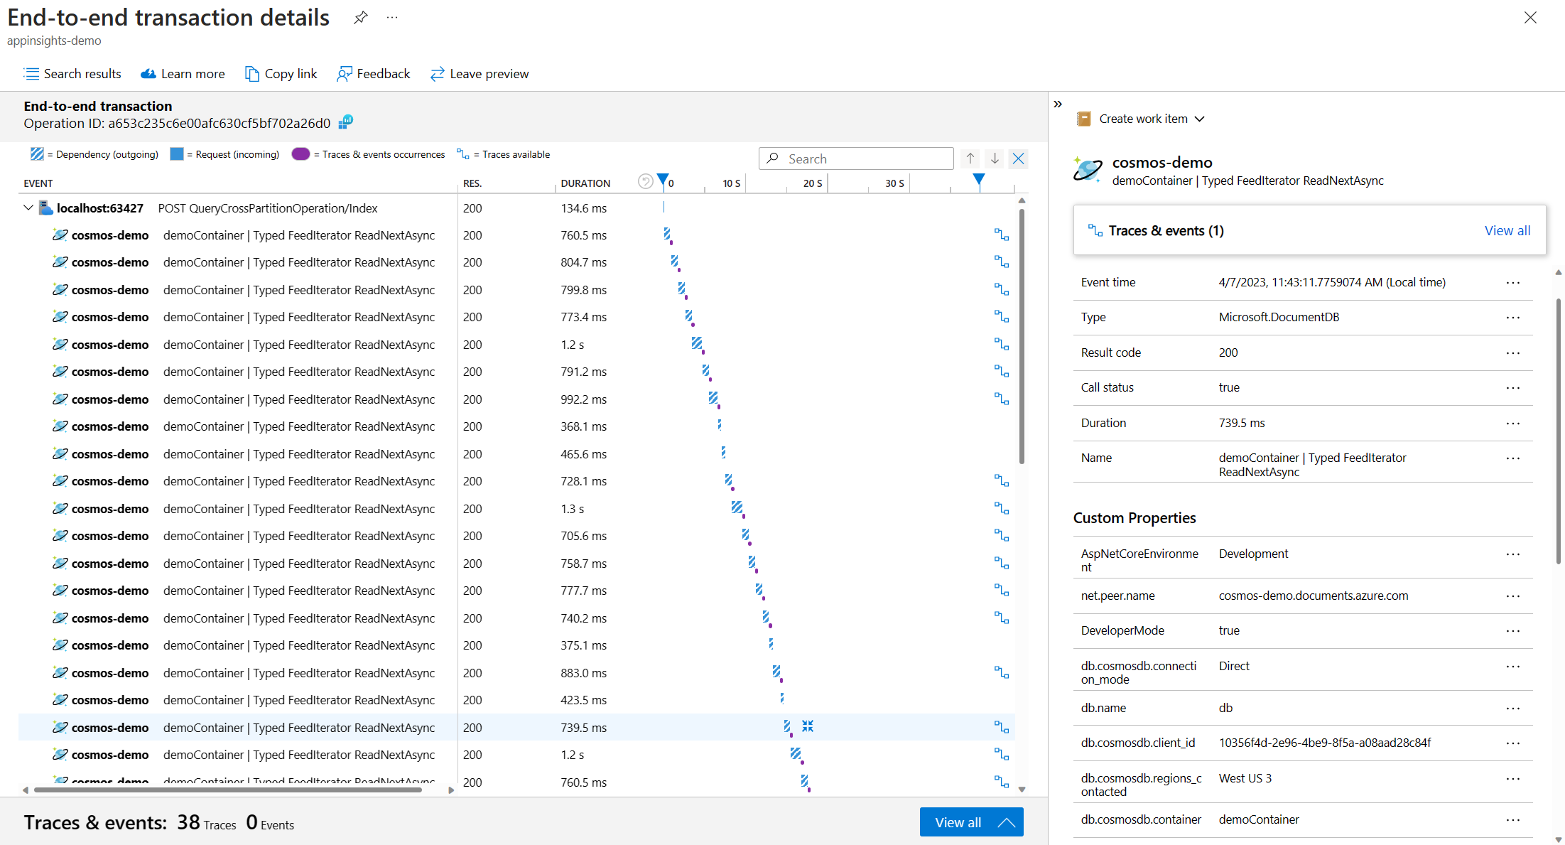Click Leave preview in toolbar
The height and width of the screenshot is (845, 1565).
(480, 74)
